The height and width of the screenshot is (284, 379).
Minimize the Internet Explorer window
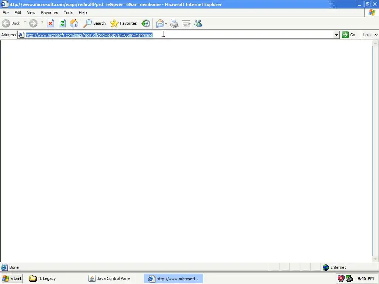(x=360, y=4)
